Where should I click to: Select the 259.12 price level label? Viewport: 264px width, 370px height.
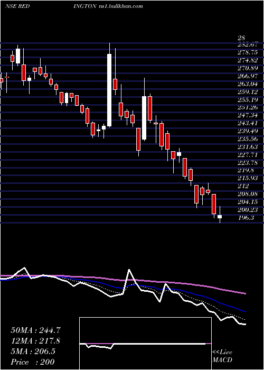coord(248,92)
